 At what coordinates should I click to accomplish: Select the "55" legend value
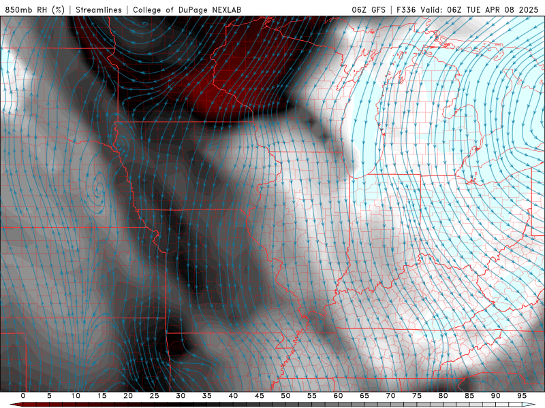coord(312,396)
